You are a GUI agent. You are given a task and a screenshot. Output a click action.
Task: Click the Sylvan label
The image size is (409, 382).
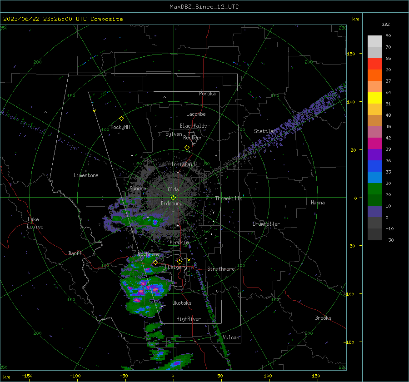pyautogui.click(x=174, y=134)
